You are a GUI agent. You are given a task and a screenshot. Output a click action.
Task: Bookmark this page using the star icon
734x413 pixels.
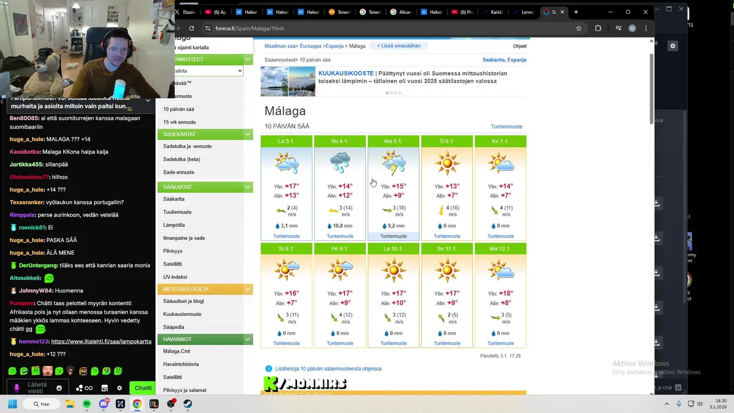[x=579, y=28]
